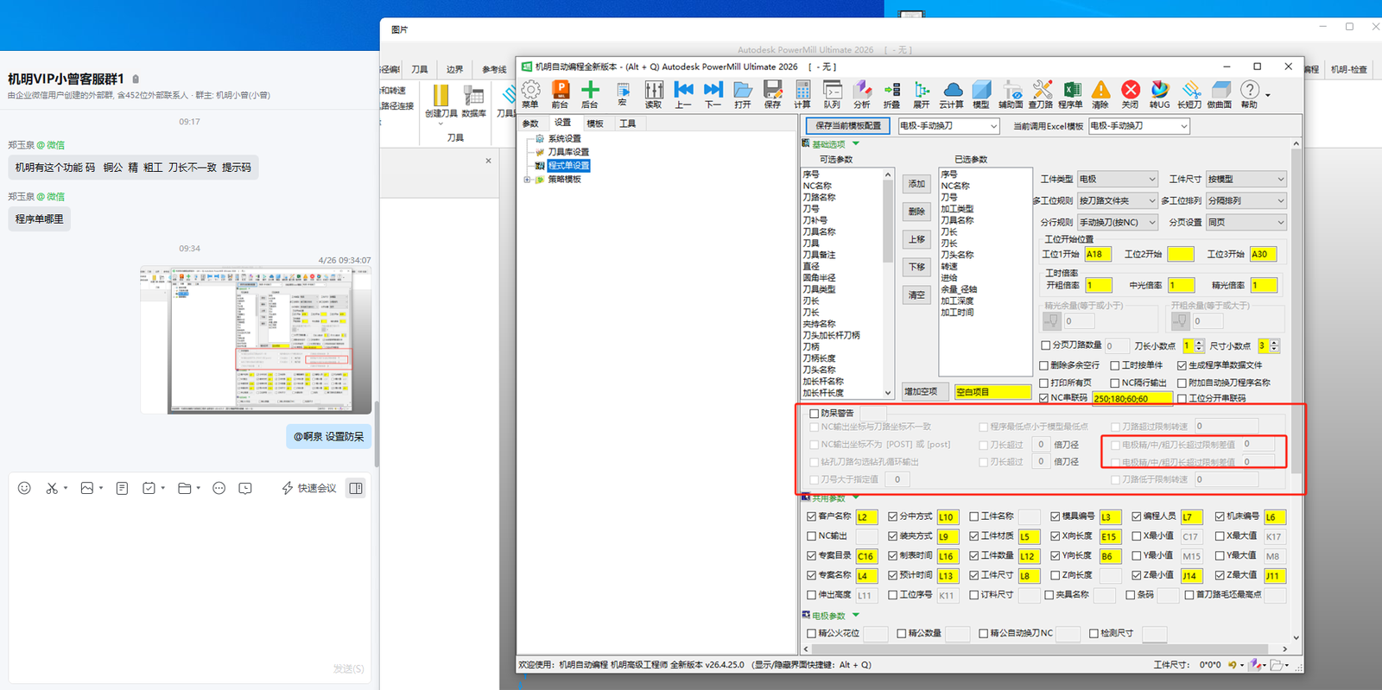The height and width of the screenshot is (690, 1382).
Task: Click the 读取 sliders icon
Action: point(654,94)
